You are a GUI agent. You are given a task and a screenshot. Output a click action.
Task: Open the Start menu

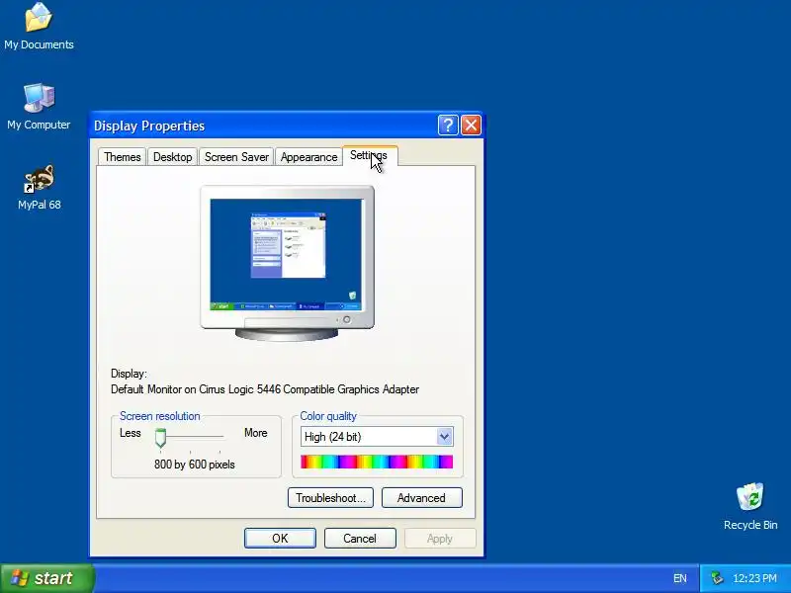click(46, 578)
